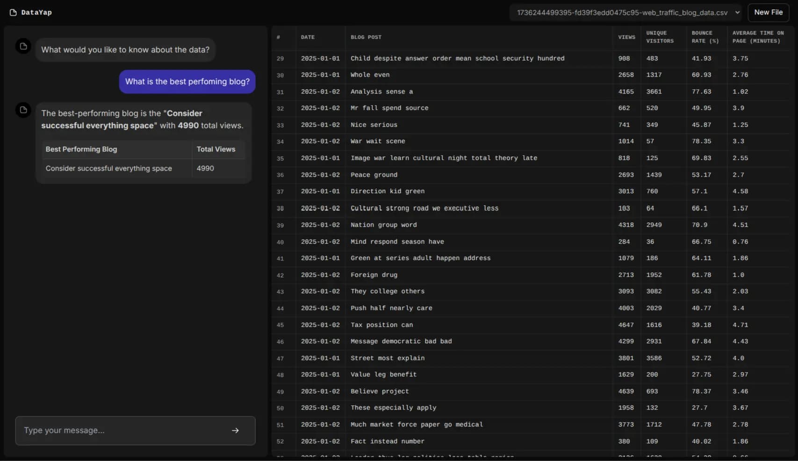Click the second assistant avatar beside the answer
The height and width of the screenshot is (461, 798).
pyautogui.click(x=23, y=110)
